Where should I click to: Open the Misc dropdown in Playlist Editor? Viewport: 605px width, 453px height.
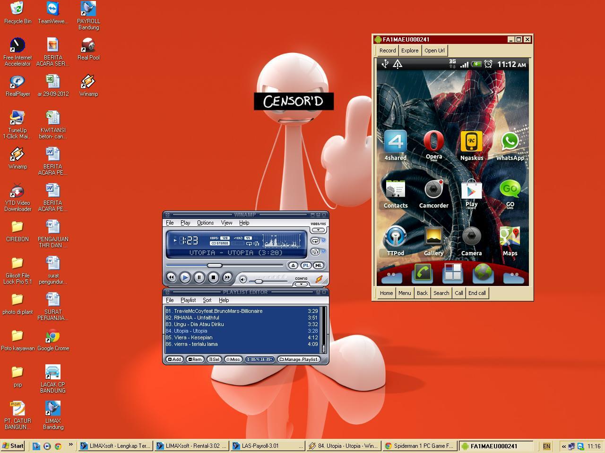pyautogui.click(x=233, y=360)
